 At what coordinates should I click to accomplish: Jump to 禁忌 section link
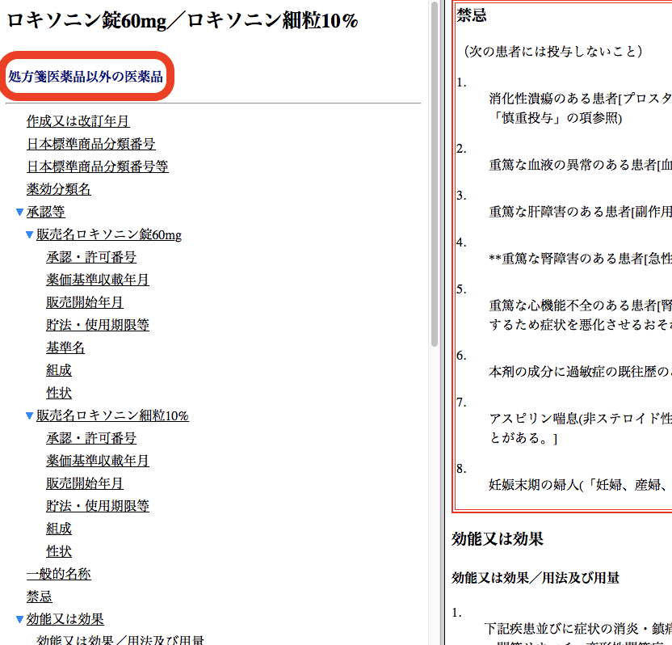point(40,597)
